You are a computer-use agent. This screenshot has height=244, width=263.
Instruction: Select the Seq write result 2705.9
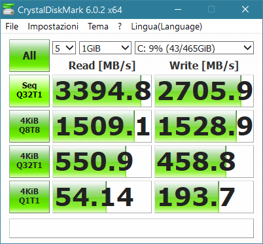tap(204, 91)
